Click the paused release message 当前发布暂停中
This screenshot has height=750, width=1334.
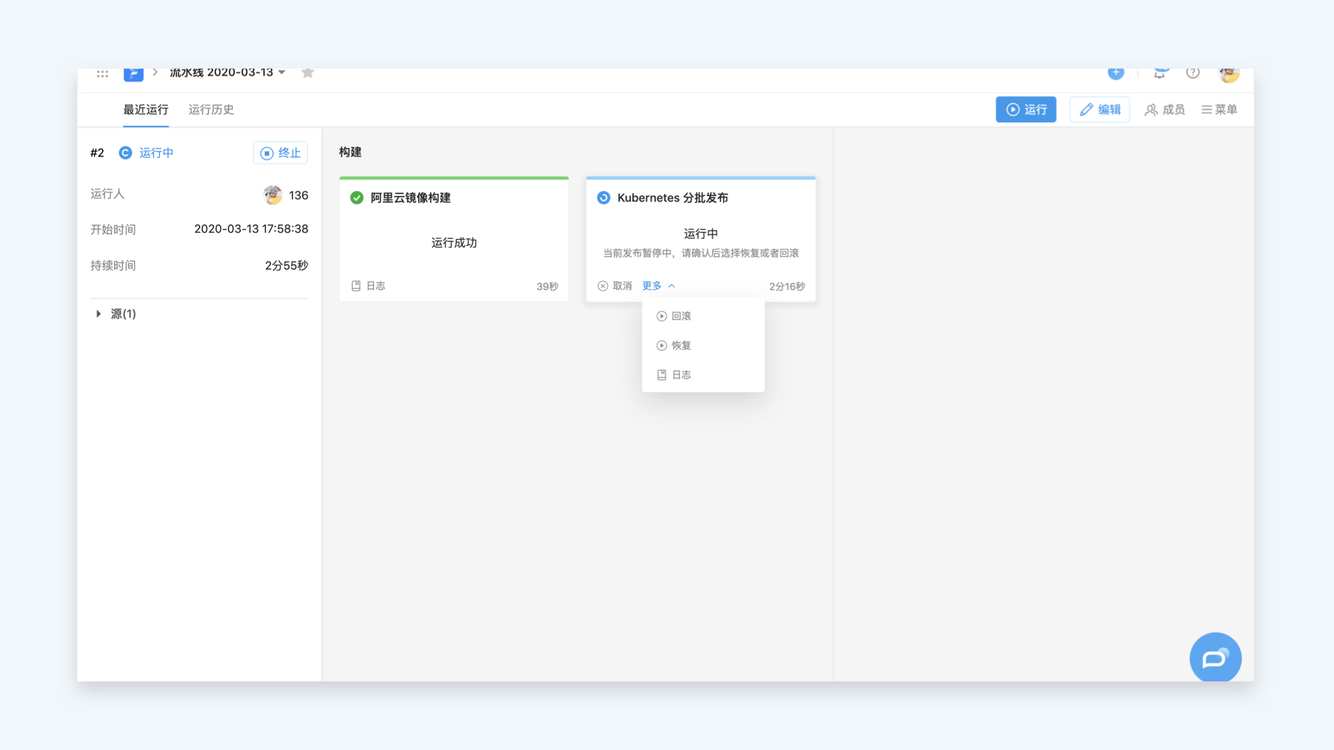(x=701, y=253)
